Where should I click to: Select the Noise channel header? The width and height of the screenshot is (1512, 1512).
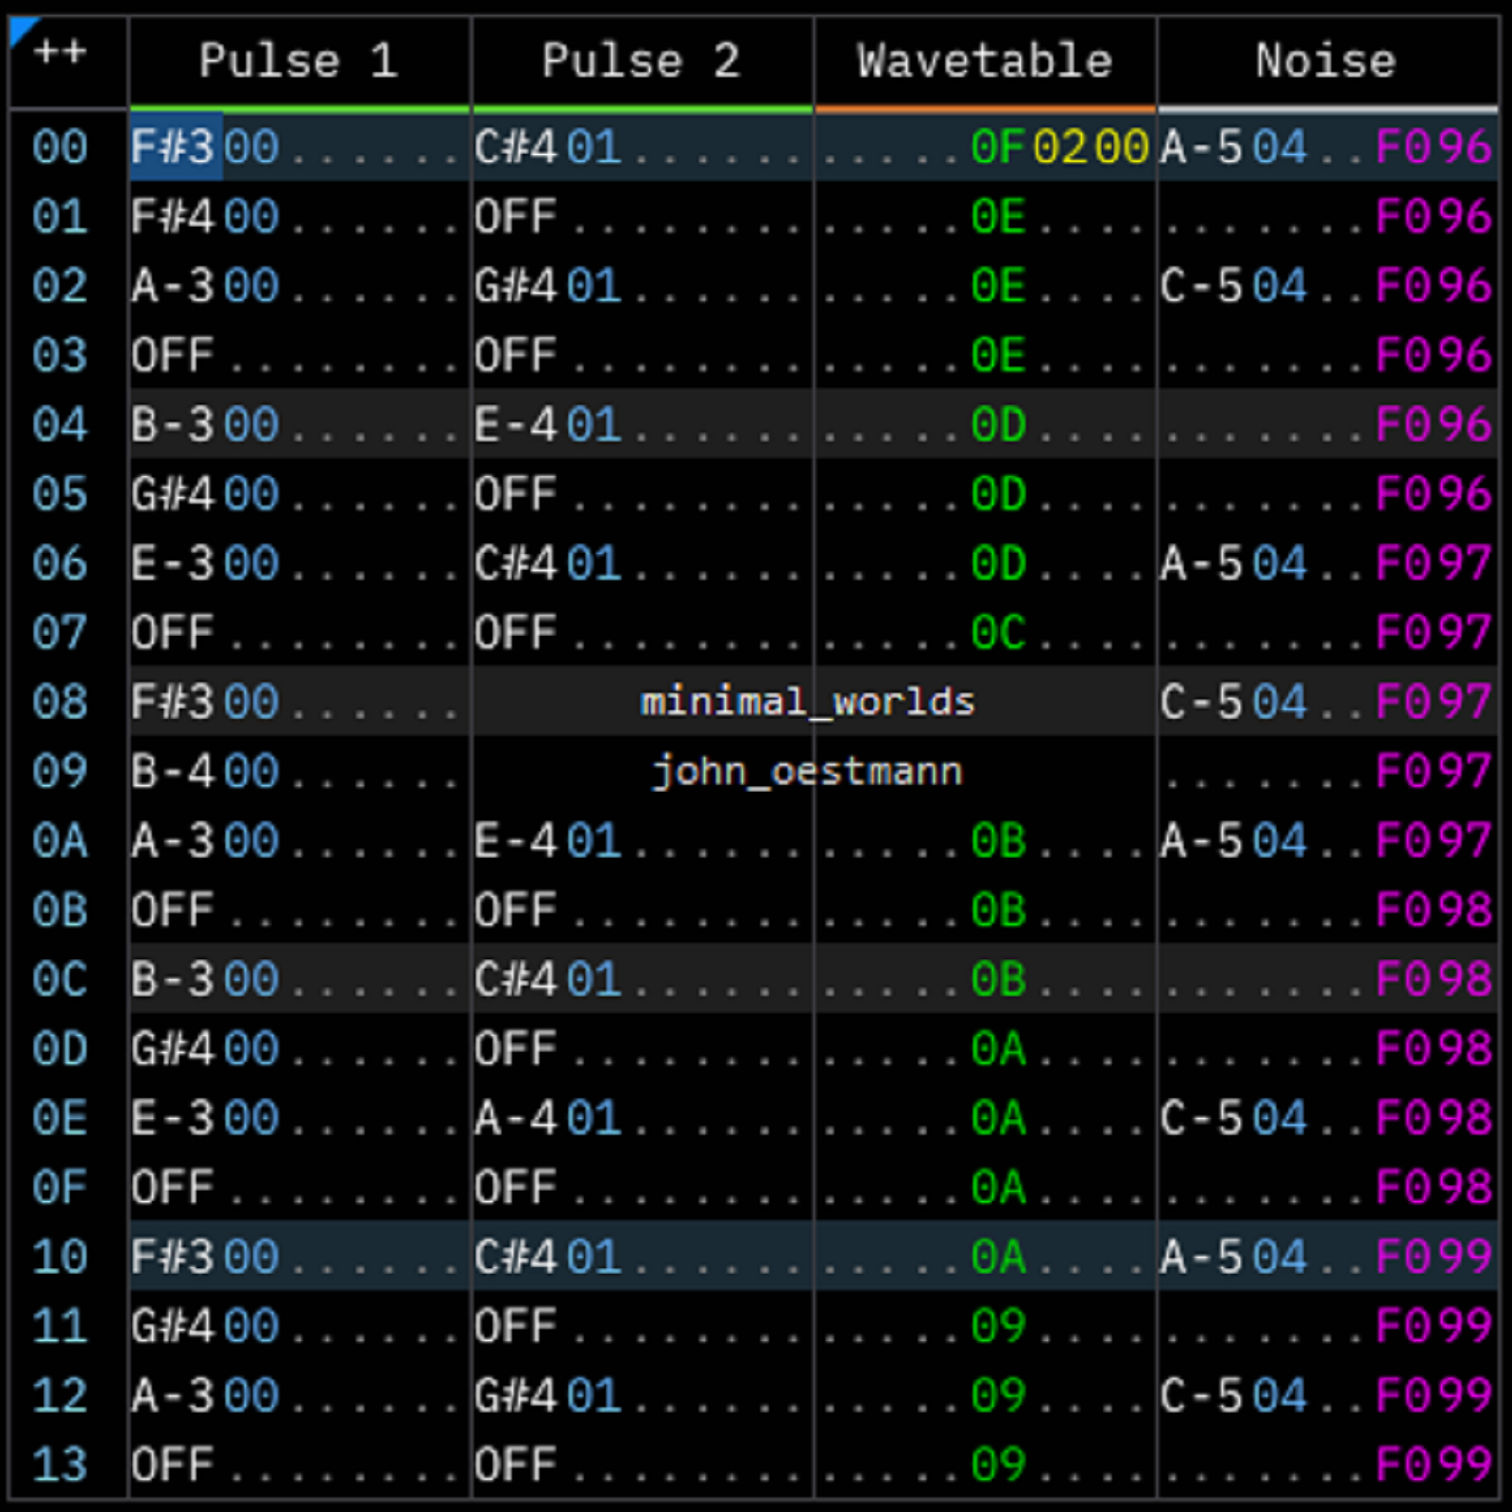pyautogui.click(x=1326, y=61)
